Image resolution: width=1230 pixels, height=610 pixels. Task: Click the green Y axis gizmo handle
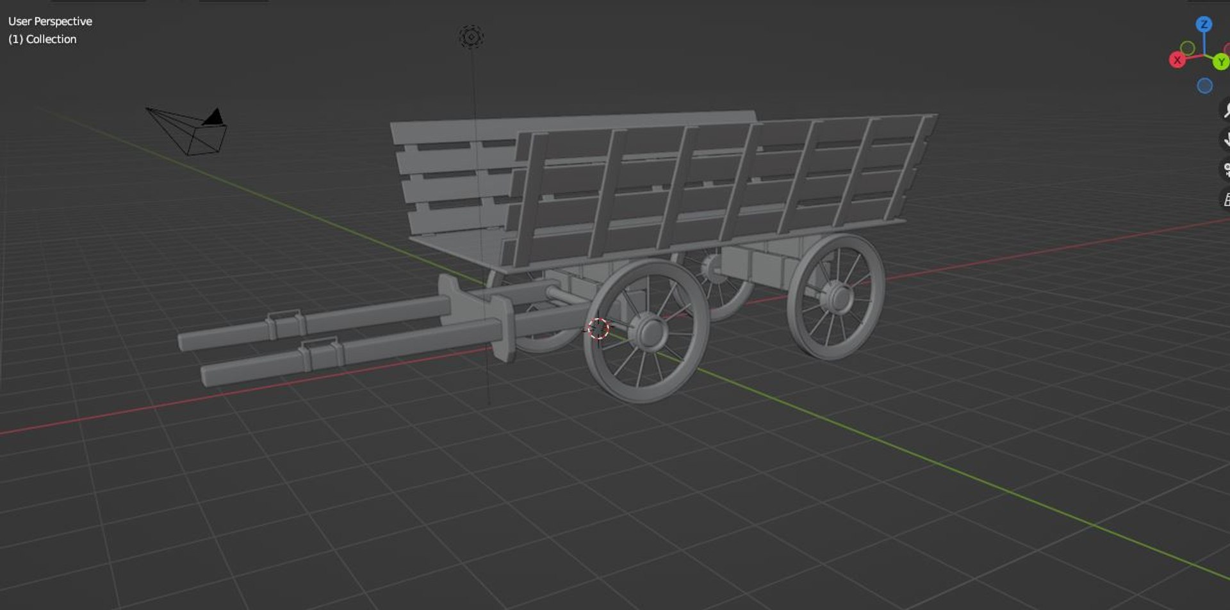pos(1221,62)
